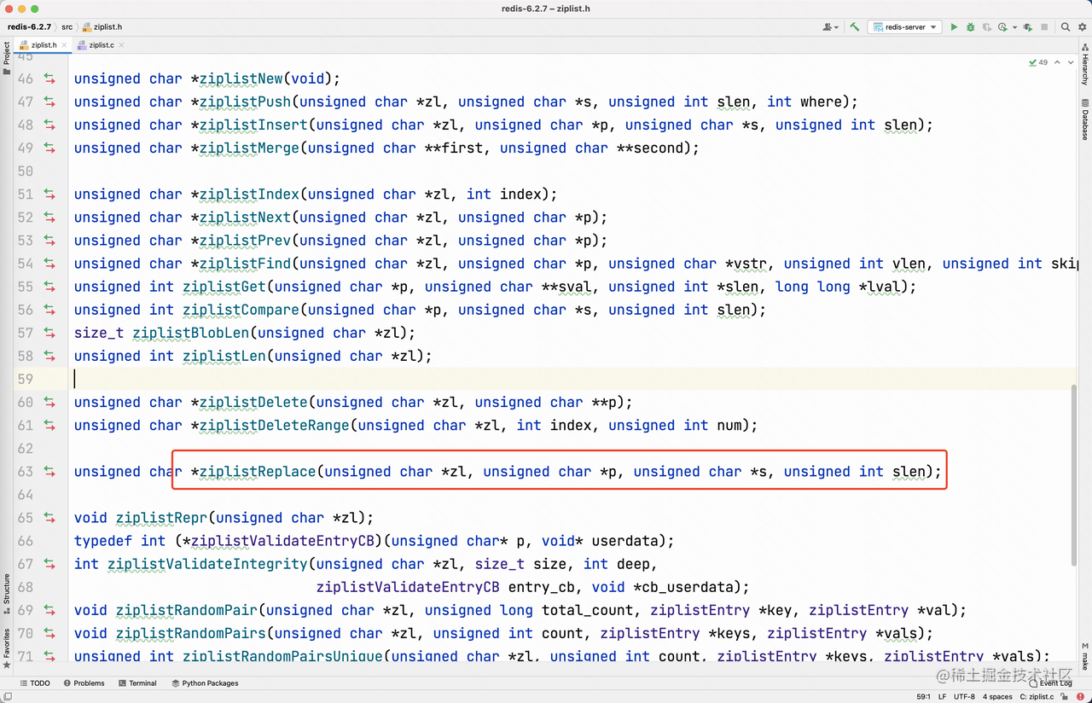Open the make tool window
The height and width of the screenshot is (703, 1092).
coord(1085,656)
